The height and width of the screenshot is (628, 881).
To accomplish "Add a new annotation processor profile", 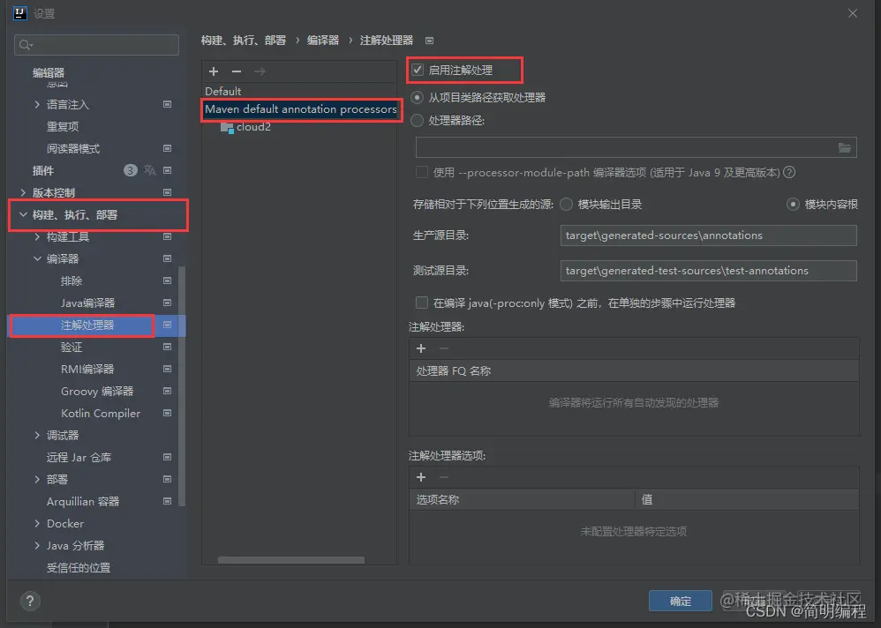I will [213, 71].
